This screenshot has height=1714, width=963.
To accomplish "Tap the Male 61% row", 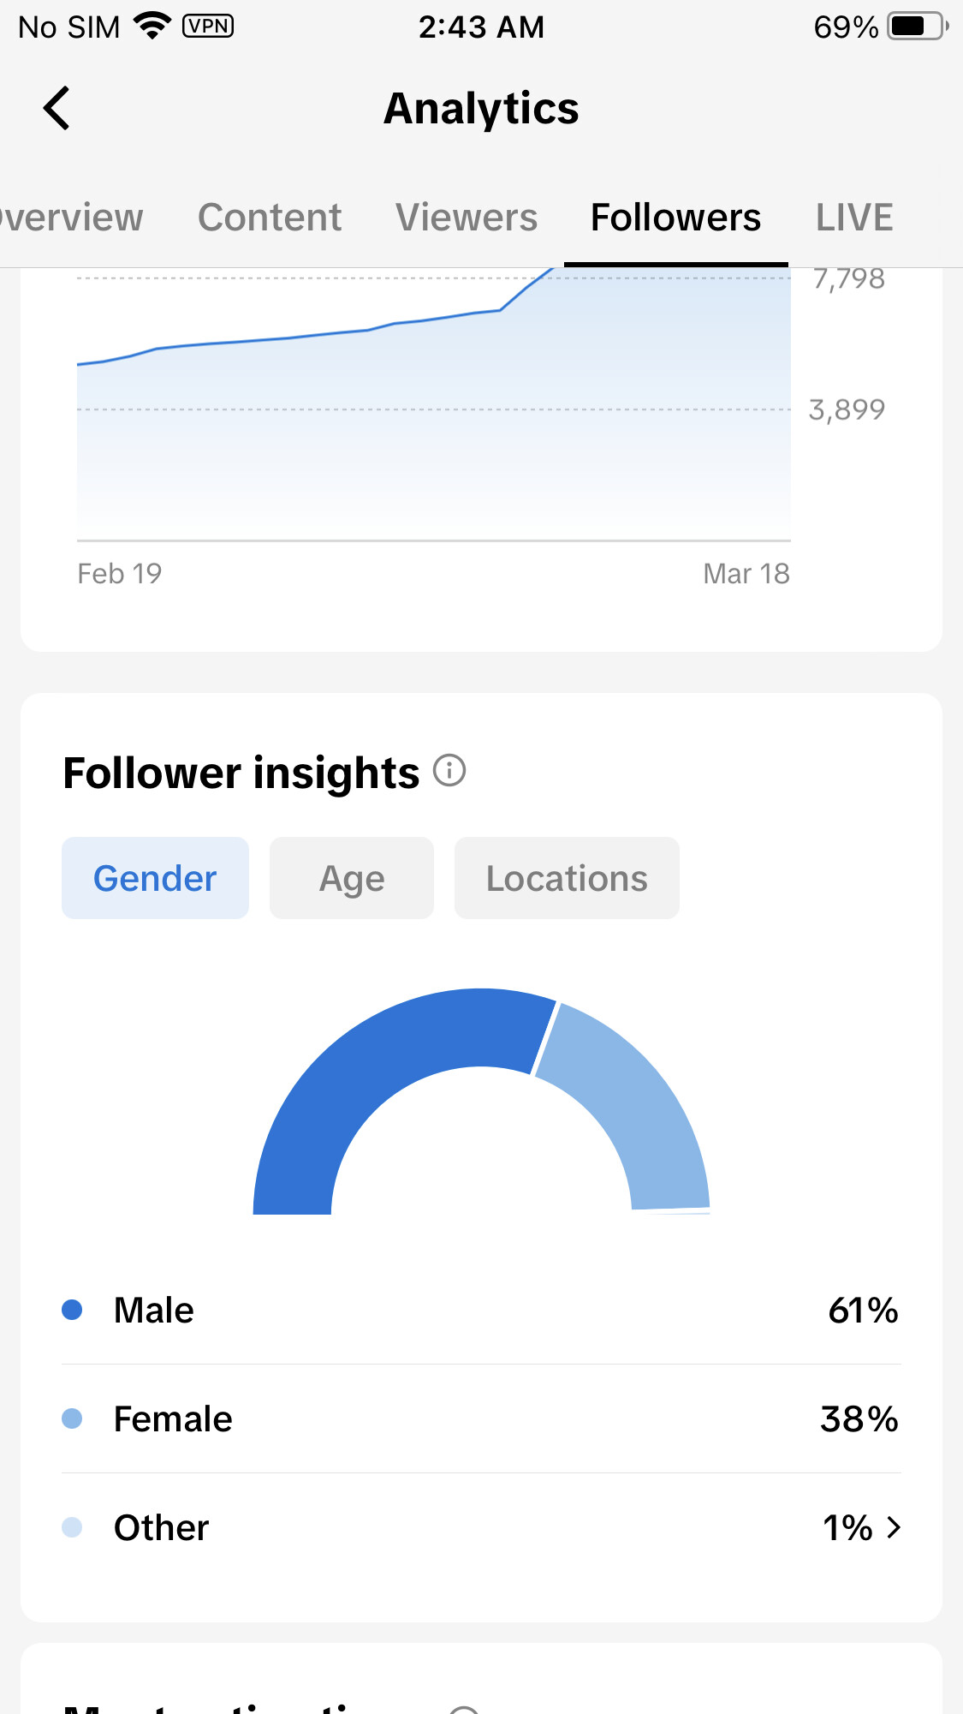I will tap(479, 1310).
